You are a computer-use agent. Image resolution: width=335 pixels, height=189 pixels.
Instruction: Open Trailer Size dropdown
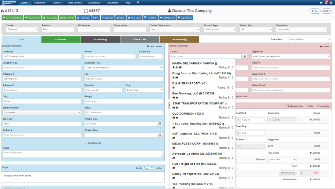256,29
